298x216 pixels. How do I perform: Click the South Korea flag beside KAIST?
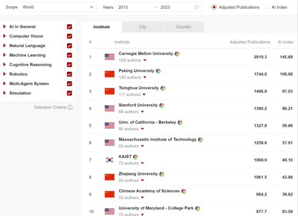click(x=109, y=160)
